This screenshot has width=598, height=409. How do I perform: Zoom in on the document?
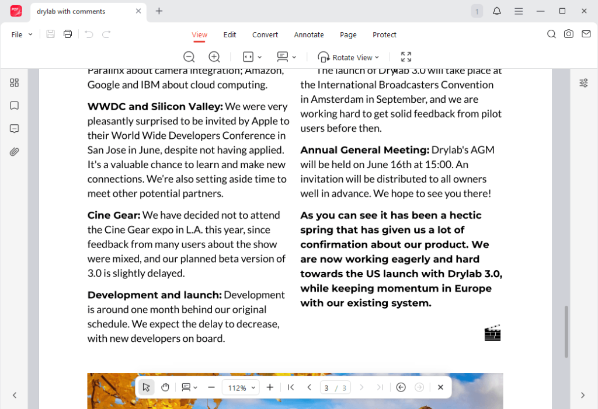coord(214,57)
